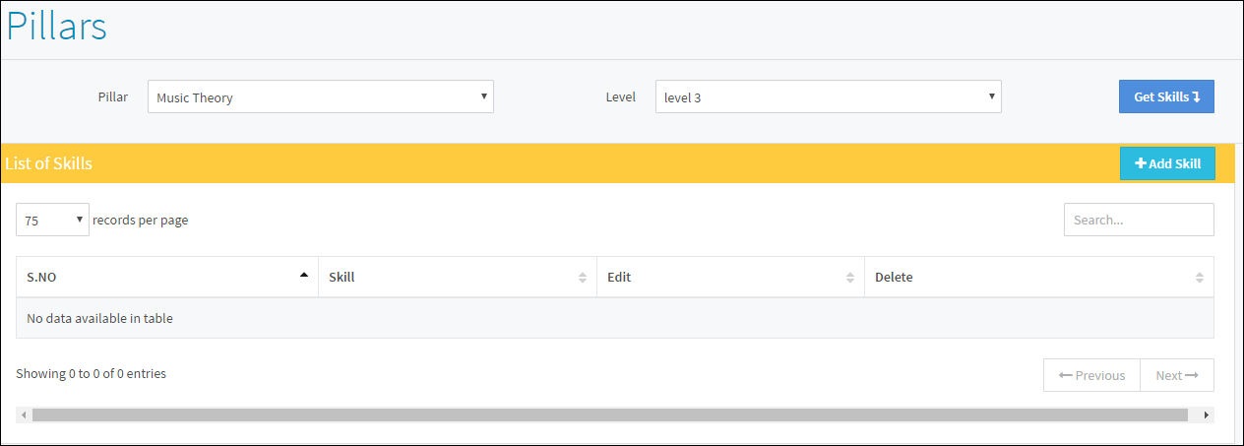The width and height of the screenshot is (1244, 446).
Task: Click the Get Skills button
Action: [x=1166, y=96]
